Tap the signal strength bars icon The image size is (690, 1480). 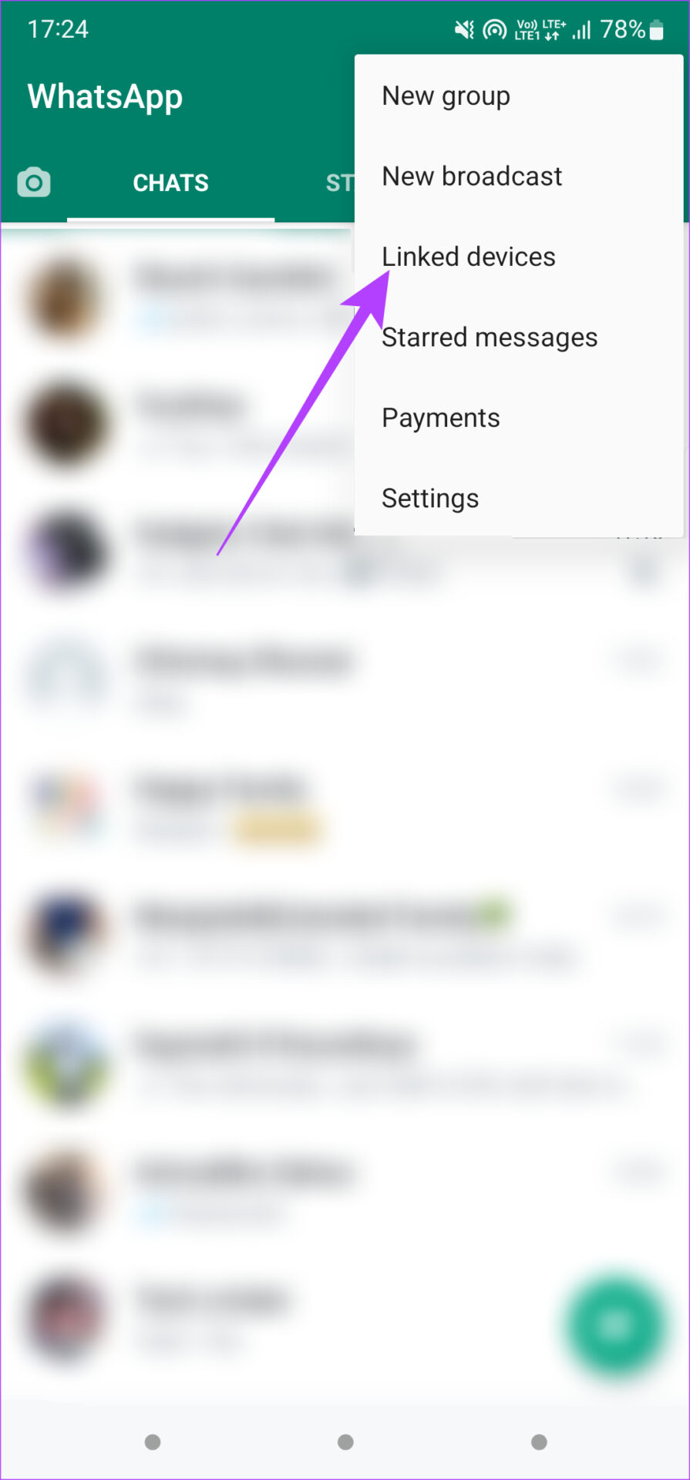(x=581, y=30)
